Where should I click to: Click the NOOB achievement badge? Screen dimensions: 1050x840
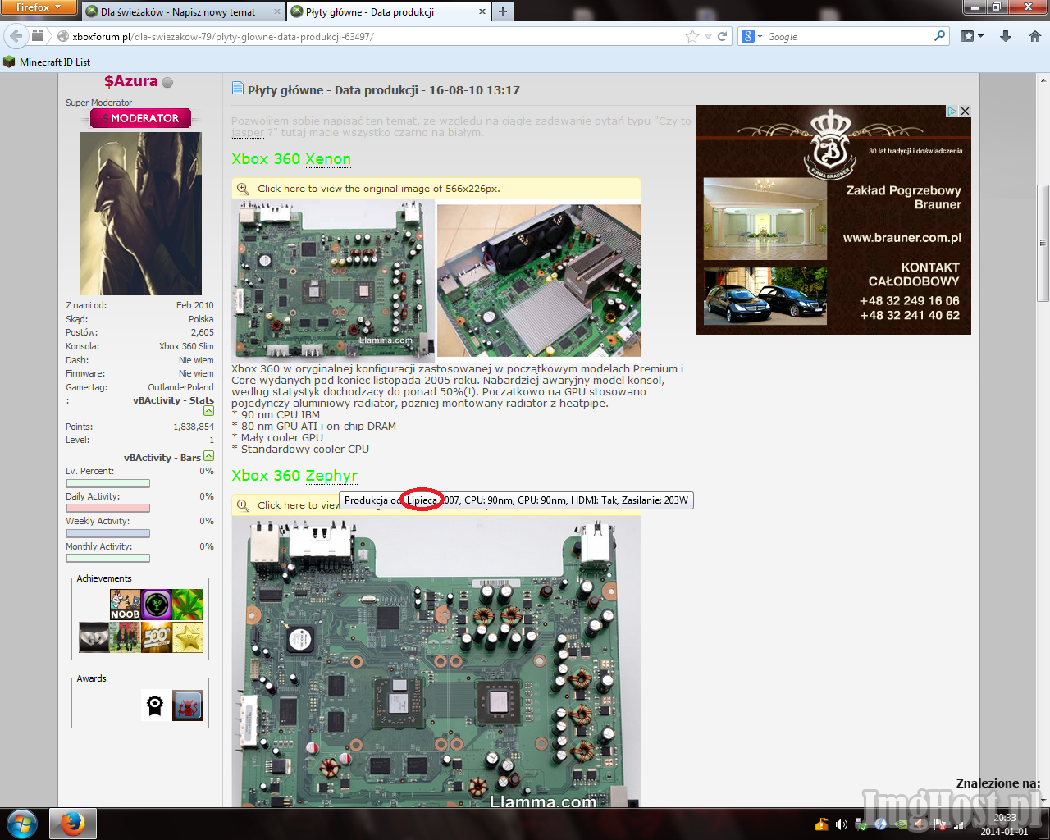click(x=125, y=605)
